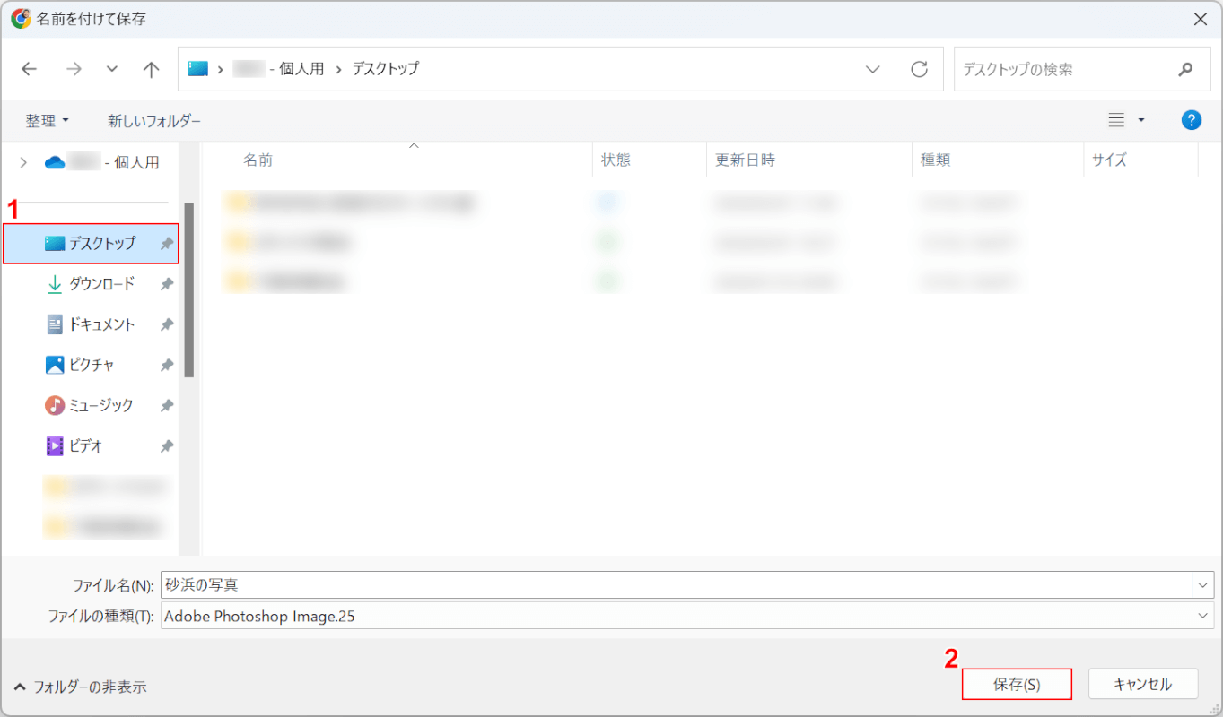Open the ファイルの種類 combo box
This screenshot has height=717, width=1223.
[687, 616]
